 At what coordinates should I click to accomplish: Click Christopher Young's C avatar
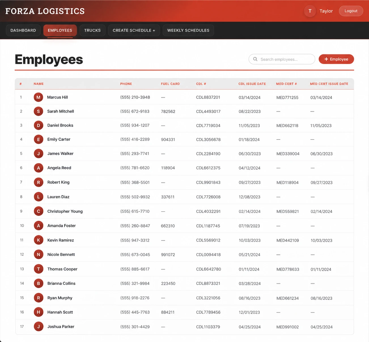[x=39, y=211]
